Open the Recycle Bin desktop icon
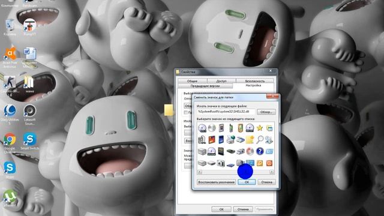 [10, 27]
